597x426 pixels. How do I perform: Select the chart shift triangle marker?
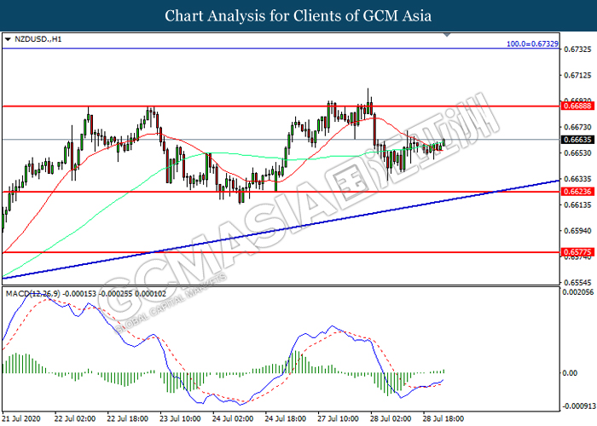(x=448, y=35)
